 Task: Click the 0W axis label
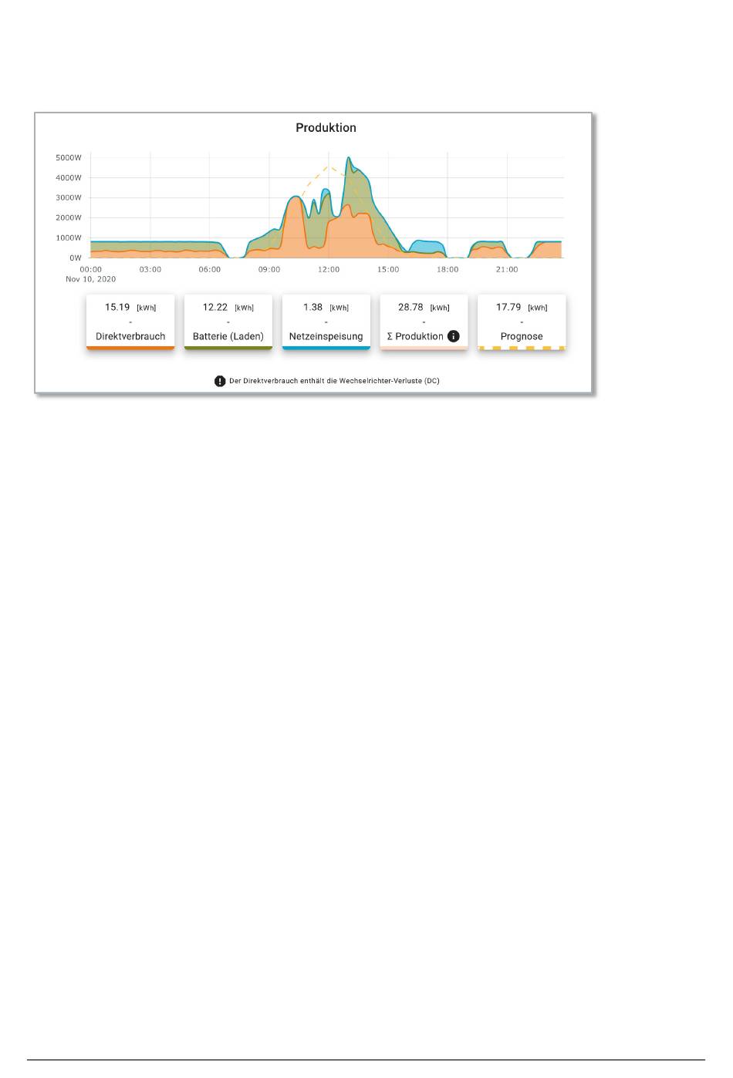(x=76, y=258)
